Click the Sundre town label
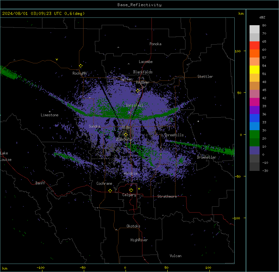The width and height of the screenshot is (279, 272). click(95, 126)
